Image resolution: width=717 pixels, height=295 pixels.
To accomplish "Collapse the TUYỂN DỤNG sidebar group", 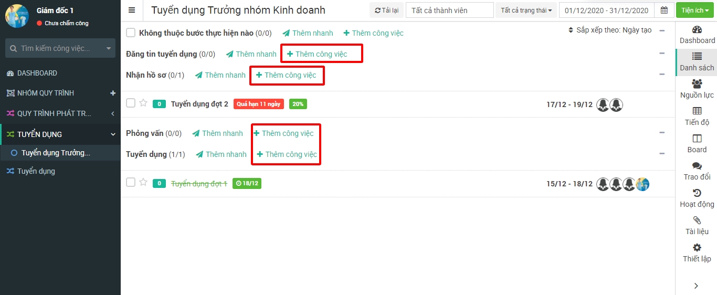I will tap(112, 134).
